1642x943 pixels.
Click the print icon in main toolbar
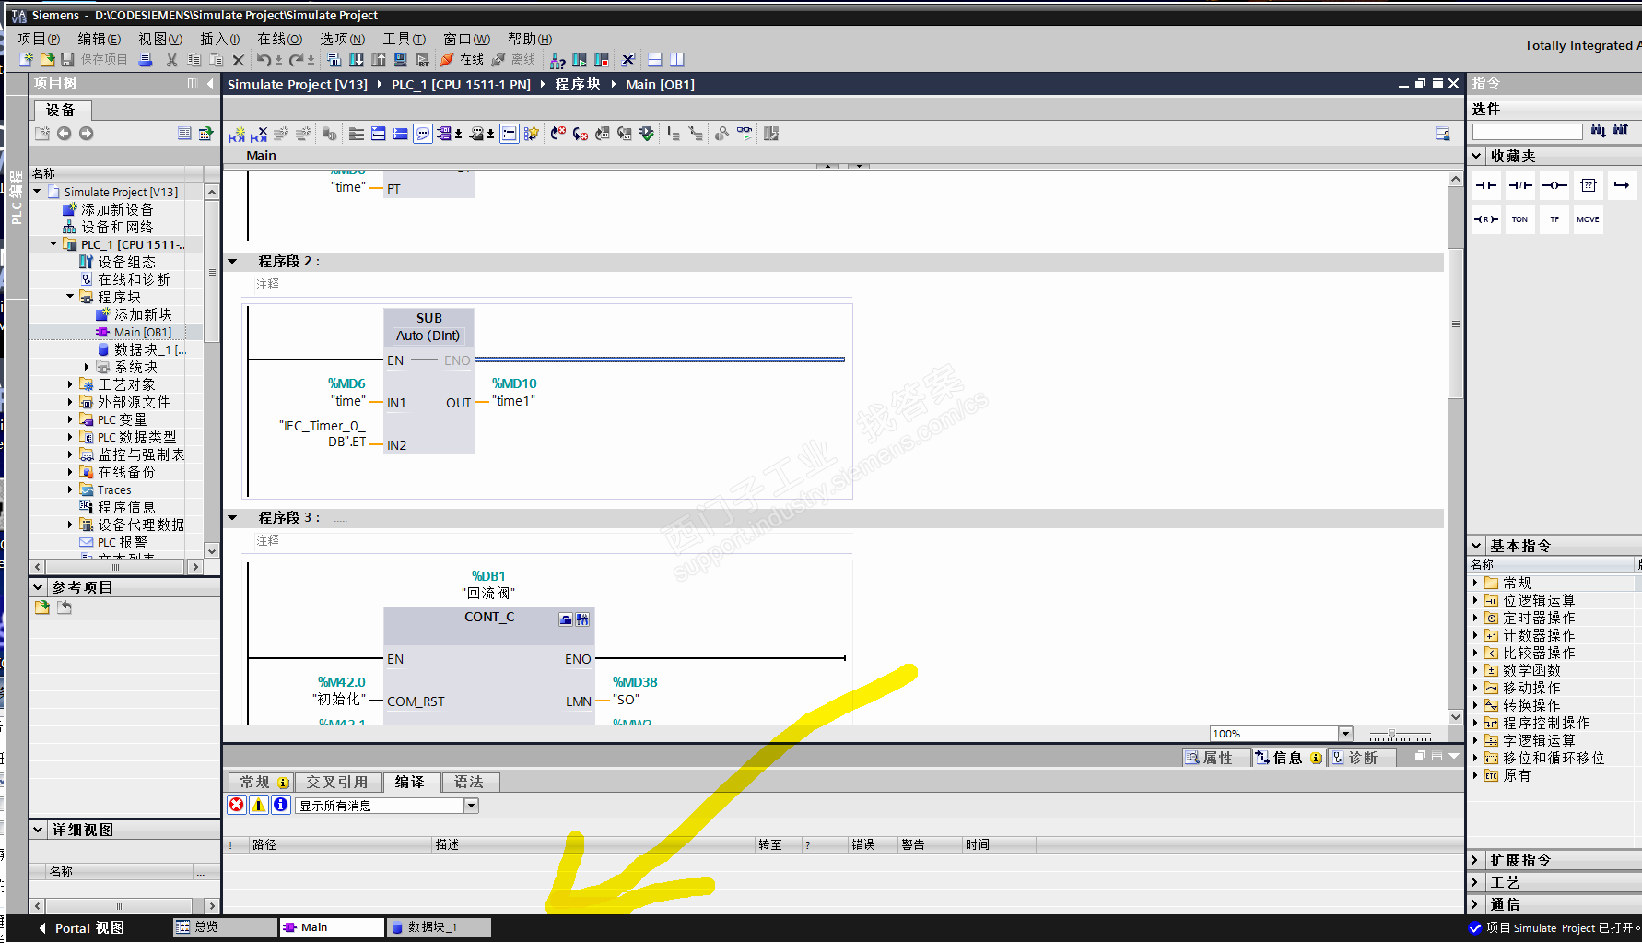(x=146, y=60)
